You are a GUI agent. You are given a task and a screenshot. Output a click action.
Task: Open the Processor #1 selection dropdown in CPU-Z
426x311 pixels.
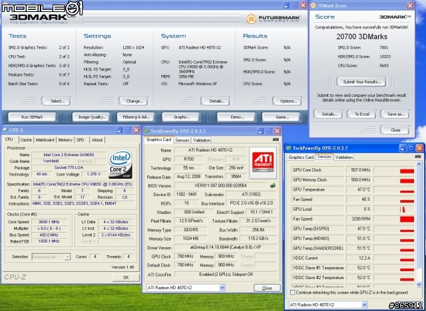(67, 257)
